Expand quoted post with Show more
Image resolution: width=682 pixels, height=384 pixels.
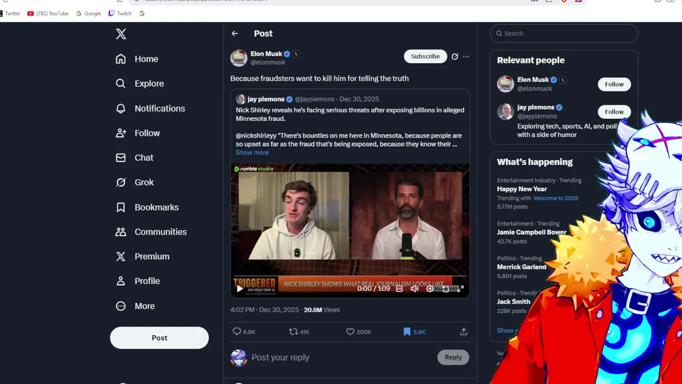click(252, 153)
